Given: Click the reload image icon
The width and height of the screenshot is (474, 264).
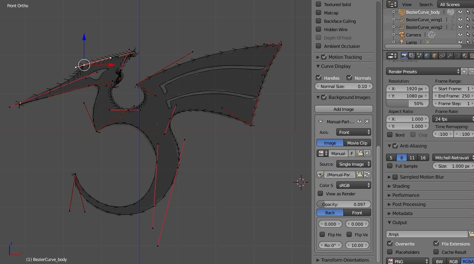Looking at the screenshot, I should pyautogui.click(x=367, y=175).
